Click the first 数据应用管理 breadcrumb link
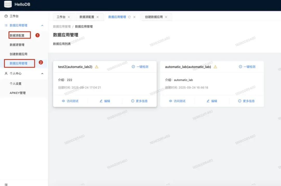The height and width of the screenshot is (186, 281). [62, 27]
